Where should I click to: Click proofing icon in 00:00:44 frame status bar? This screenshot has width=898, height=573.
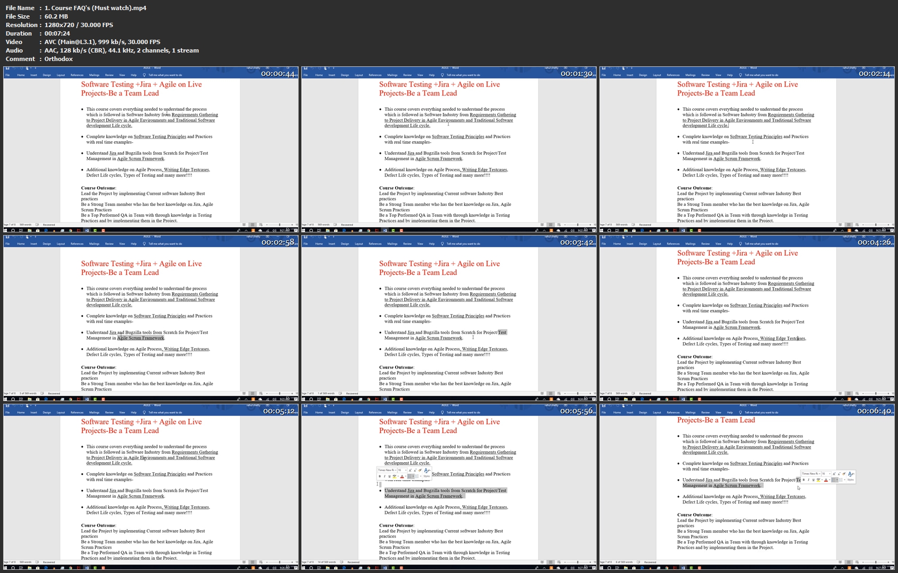(x=37, y=224)
